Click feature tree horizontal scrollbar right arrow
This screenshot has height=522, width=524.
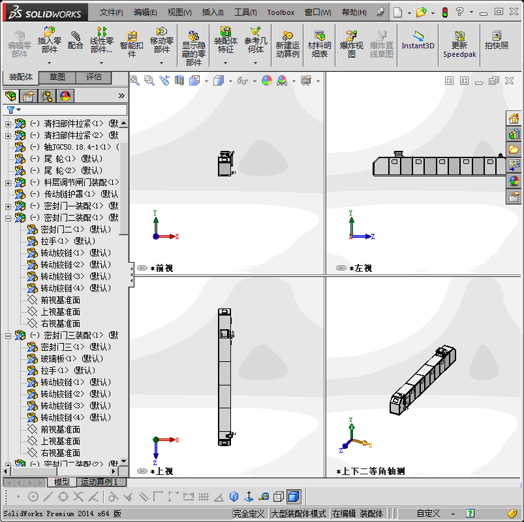point(114,472)
